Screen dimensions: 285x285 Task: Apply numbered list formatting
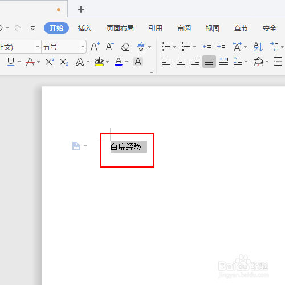[x=186, y=47]
